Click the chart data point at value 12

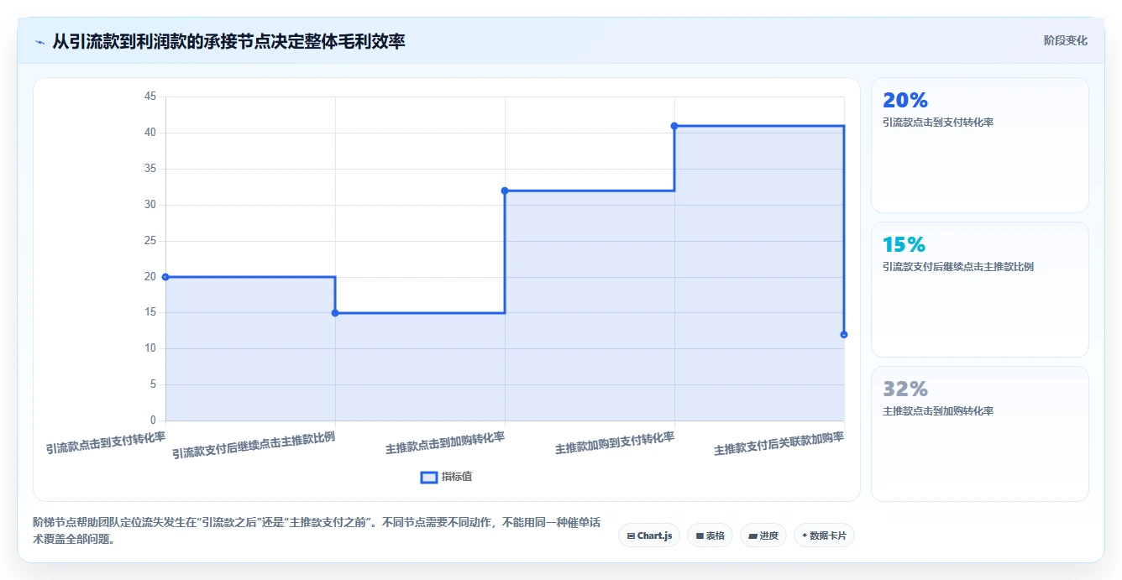[844, 335]
